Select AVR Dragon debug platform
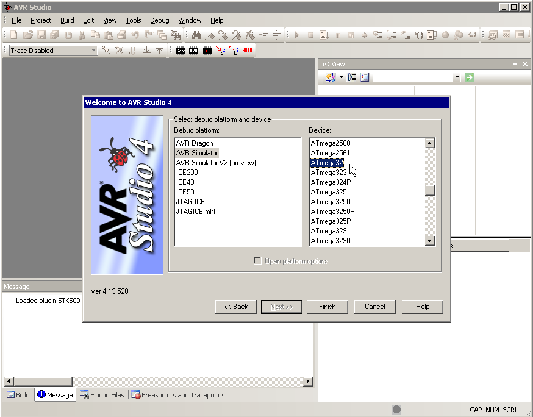The image size is (533, 417). [x=195, y=143]
